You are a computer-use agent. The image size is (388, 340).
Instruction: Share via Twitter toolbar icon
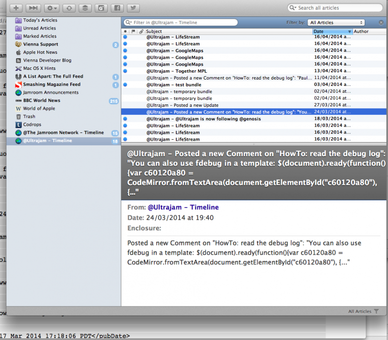pos(133,8)
